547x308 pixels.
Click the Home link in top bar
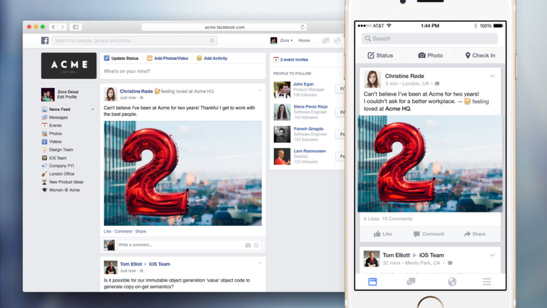pos(304,40)
